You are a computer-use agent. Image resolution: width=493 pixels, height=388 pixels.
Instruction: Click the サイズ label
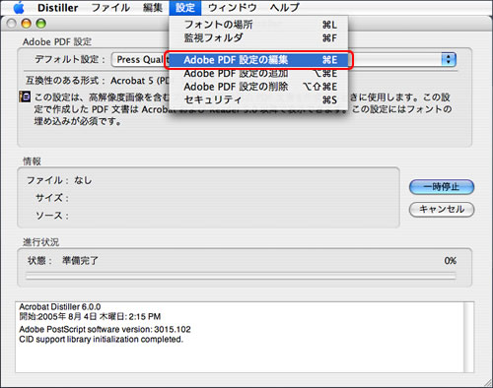(52, 198)
